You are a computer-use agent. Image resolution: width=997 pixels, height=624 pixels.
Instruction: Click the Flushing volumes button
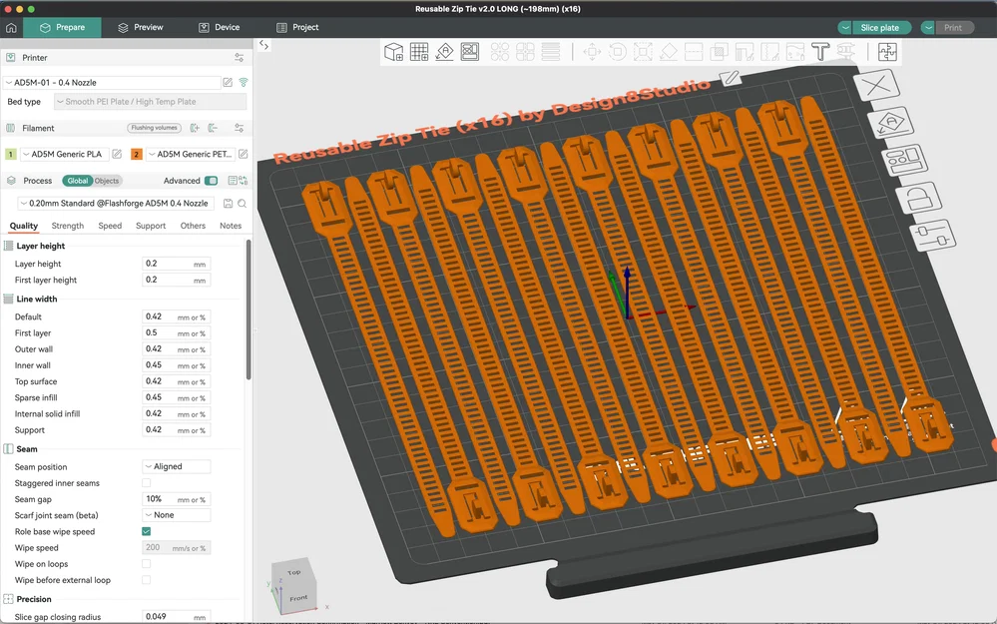[154, 128]
